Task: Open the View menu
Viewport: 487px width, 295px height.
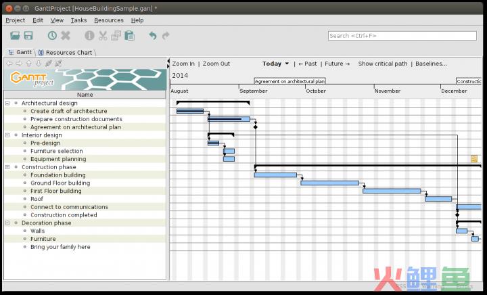Action: (x=57, y=20)
